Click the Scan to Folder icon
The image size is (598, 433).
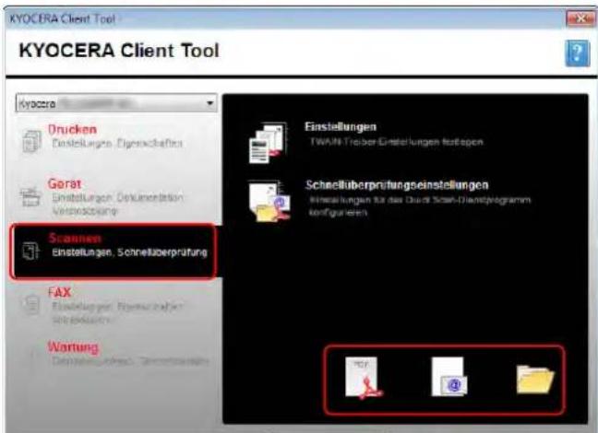534,380
